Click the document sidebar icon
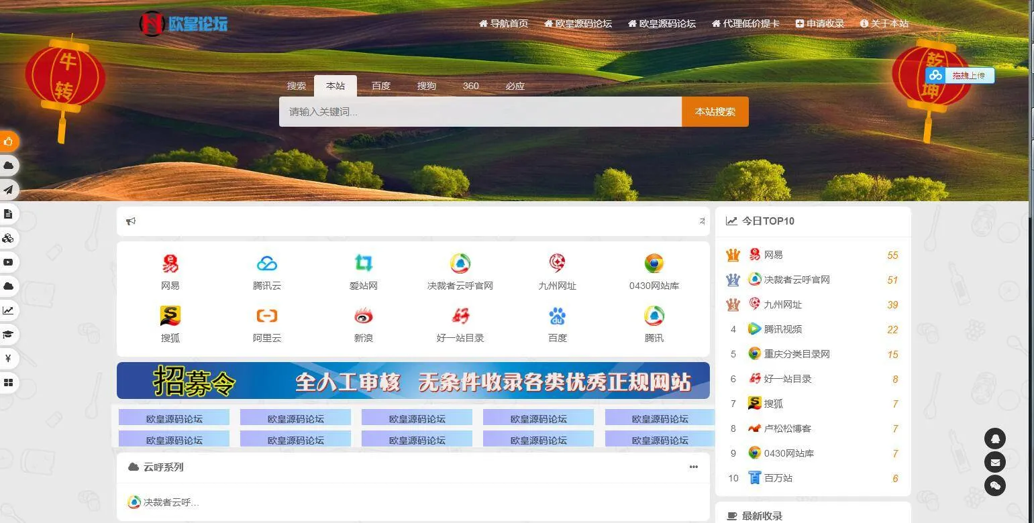1034x523 pixels. (x=9, y=214)
